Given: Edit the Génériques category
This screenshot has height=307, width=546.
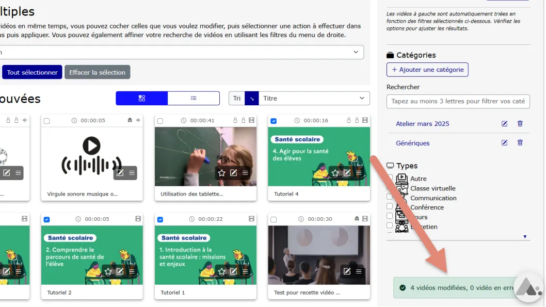Looking at the screenshot, I should (x=504, y=143).
